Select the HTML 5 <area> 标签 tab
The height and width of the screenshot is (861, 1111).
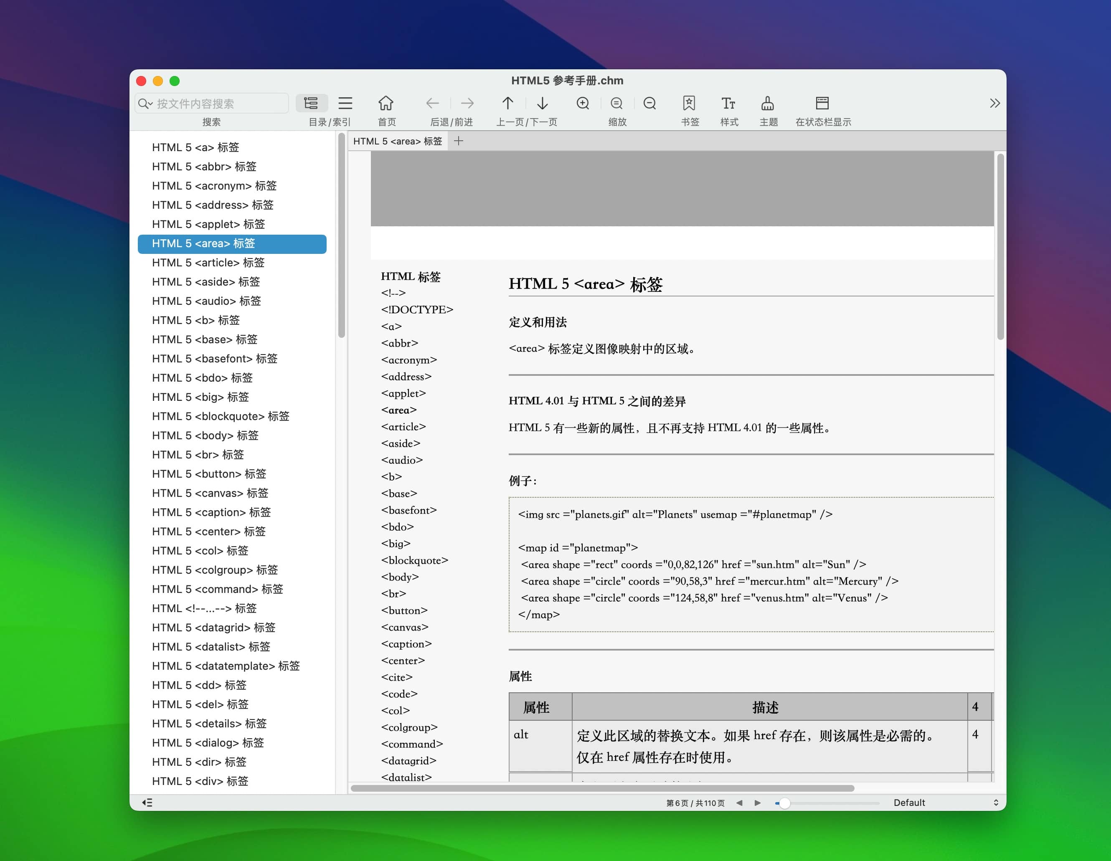pyautogui.click(x=398, y=141)
